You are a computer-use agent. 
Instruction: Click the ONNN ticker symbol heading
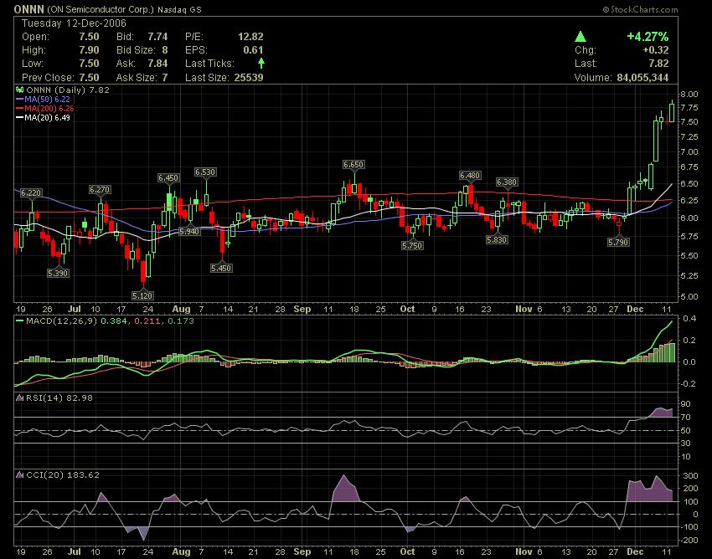coord(29,9)
